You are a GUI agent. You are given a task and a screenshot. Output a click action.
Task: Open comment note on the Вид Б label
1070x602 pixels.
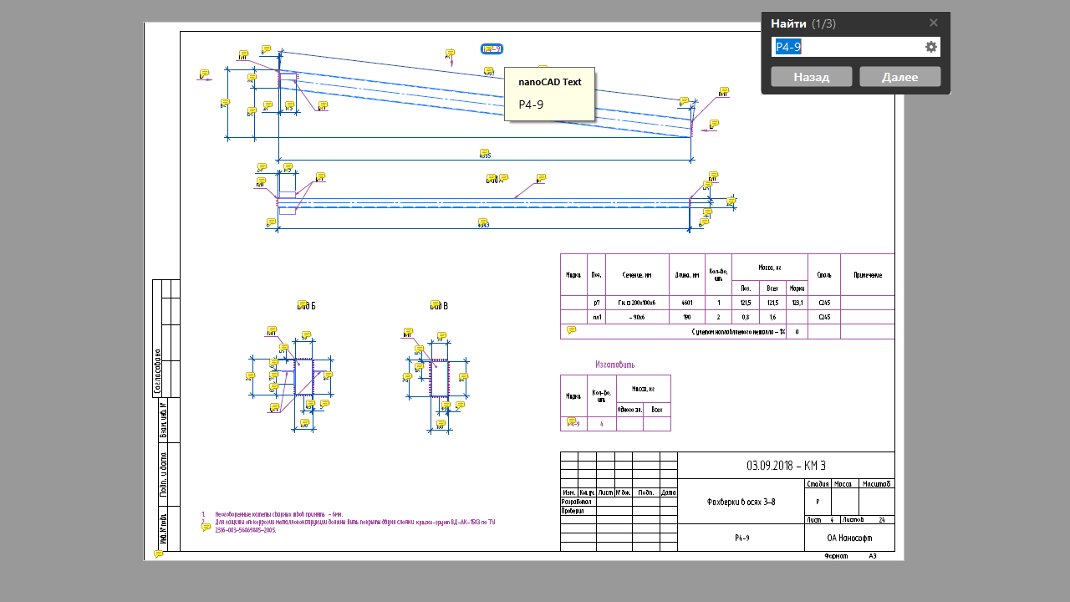click(302, 304)
